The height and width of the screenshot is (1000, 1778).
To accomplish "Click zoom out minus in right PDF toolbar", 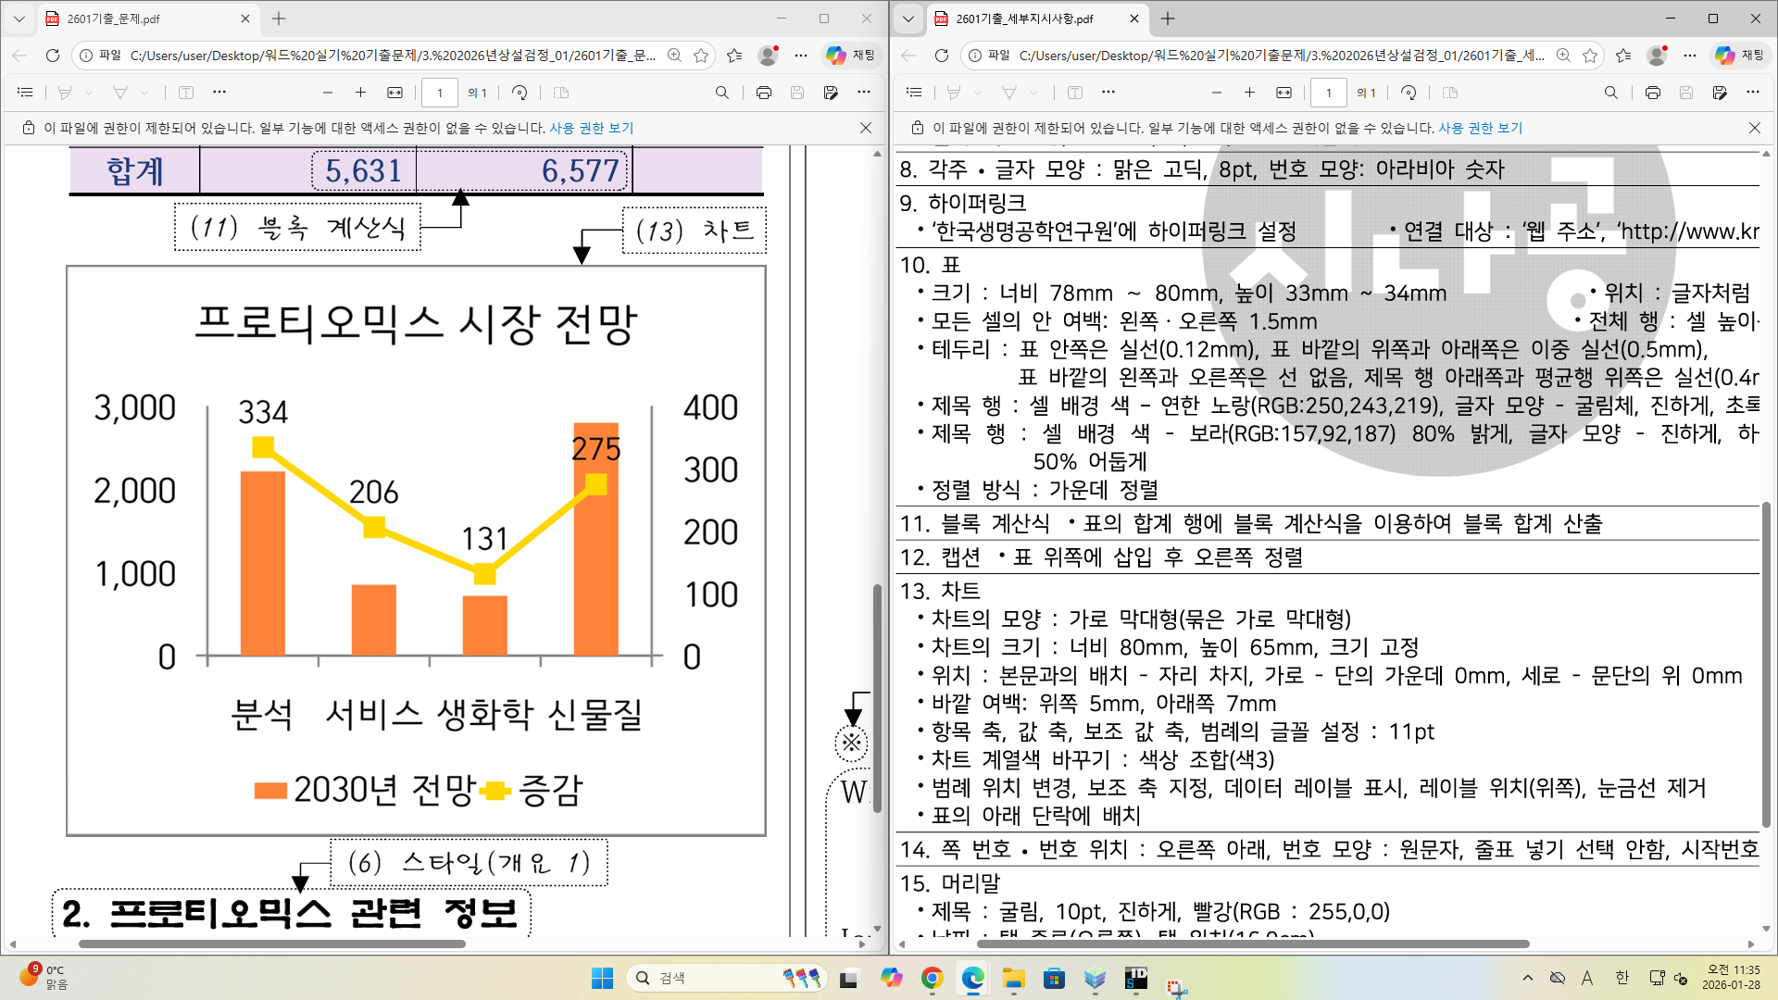I will [1217, 93].
